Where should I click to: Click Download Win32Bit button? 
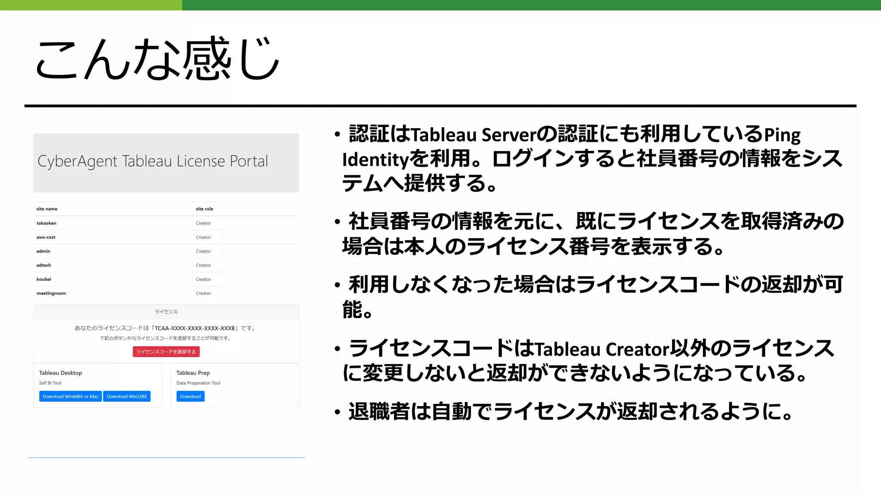coord(127,396)
